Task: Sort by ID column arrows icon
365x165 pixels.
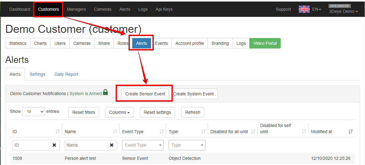Action: (58, 132)
